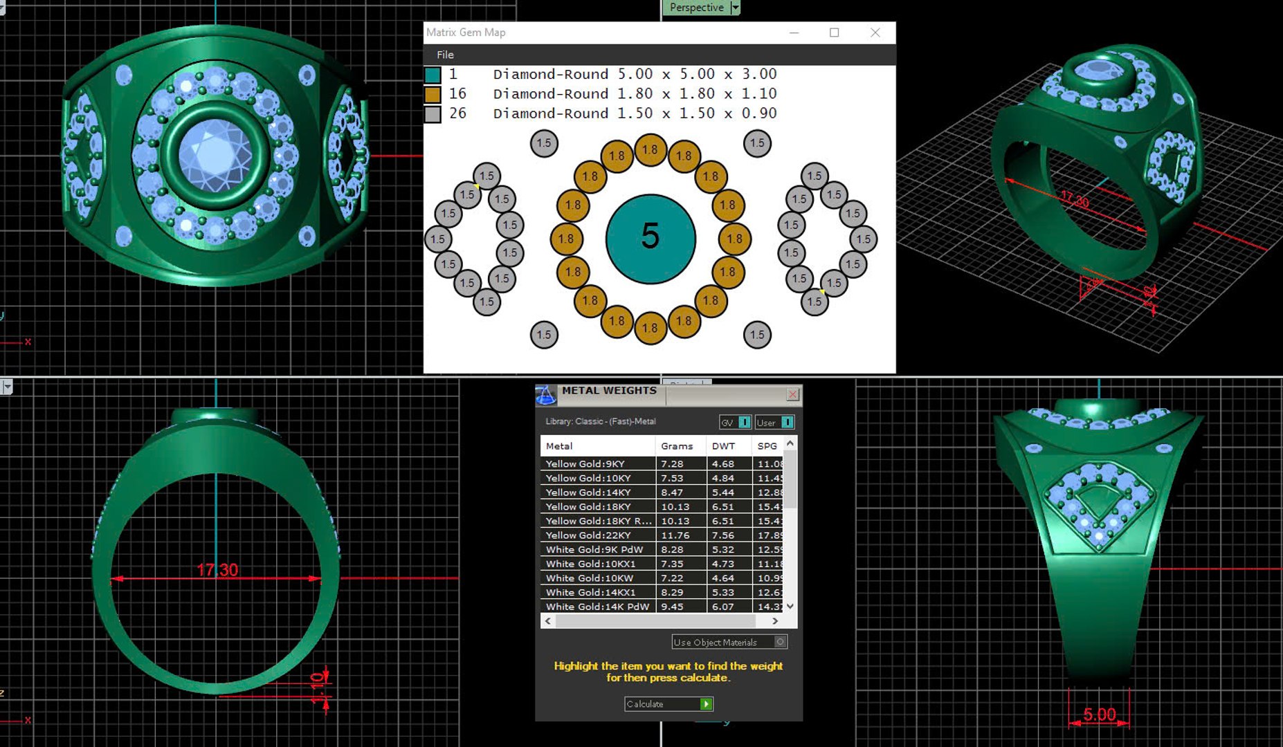
Task: Select the Yellow Gold:14KY row
Action: pos(662,492)
